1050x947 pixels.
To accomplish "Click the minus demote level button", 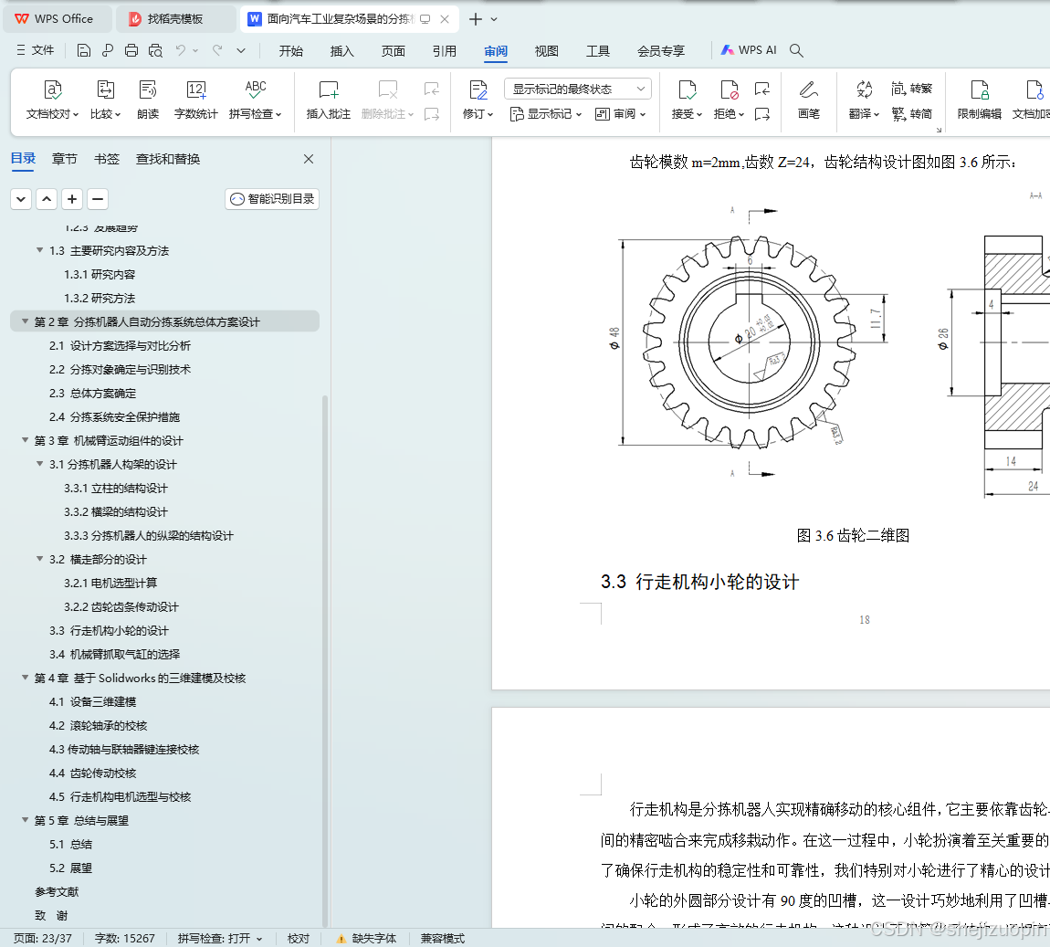I will click(97, 199).
